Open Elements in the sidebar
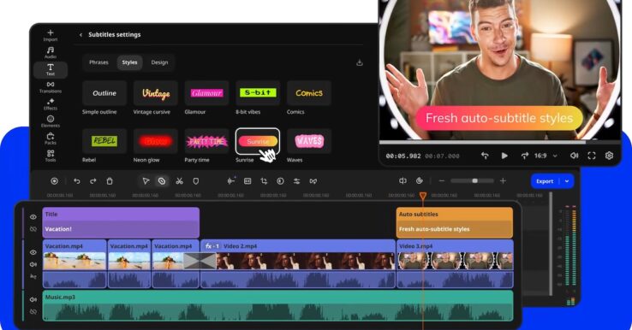This screenshot has width=632, height=330. tap(51, 121)
